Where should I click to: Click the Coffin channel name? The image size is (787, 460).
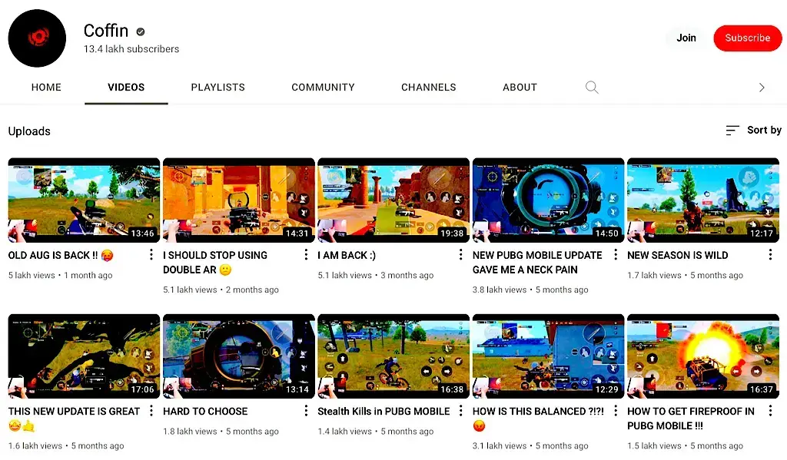pyautogui.click(x=106, y=31)
